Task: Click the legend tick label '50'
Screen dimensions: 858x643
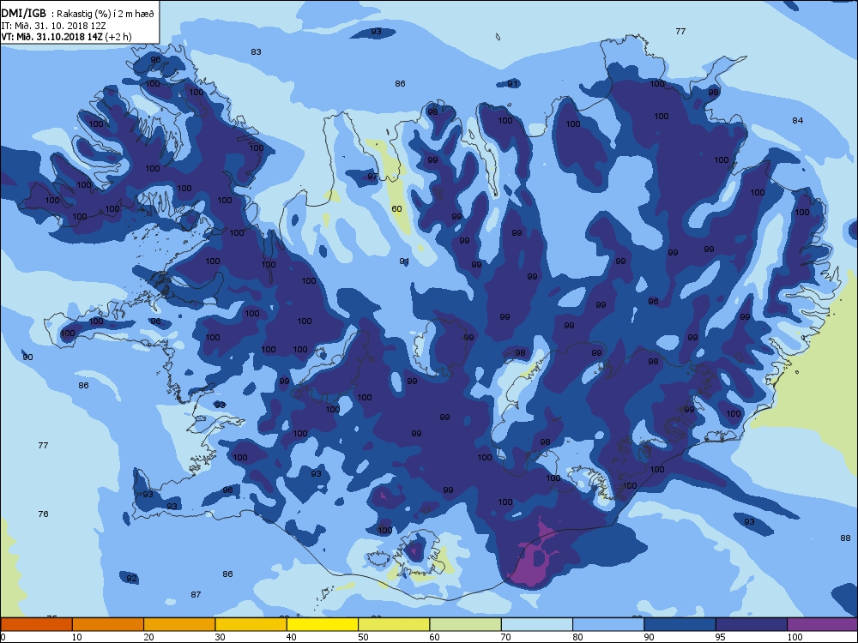Action: [363, 637]
